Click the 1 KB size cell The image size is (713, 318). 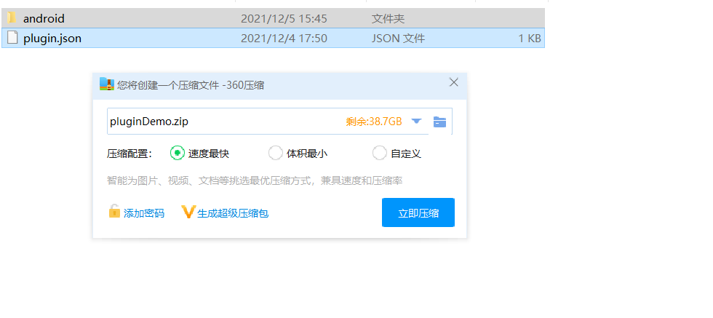click(x=530, y=39)
